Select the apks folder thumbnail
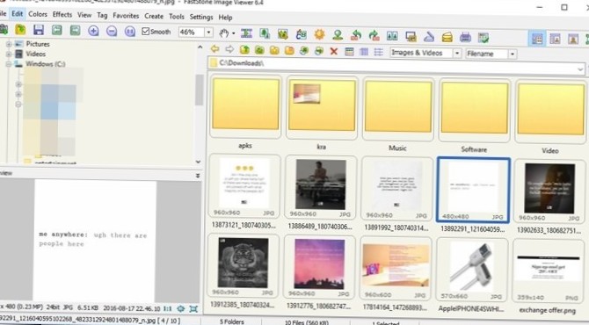Screen dimensions: 589x325 pos(245,108)
